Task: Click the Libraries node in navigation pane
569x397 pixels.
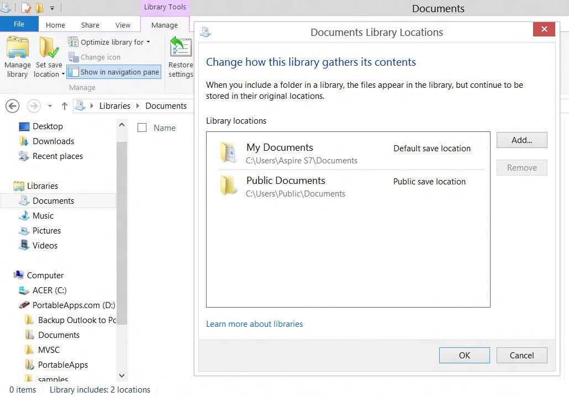Action: click(42, 186)
